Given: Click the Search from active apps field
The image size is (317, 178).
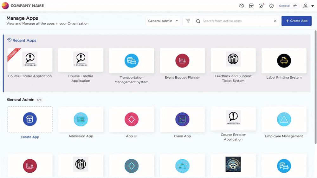Looking at the screenshot, I should click(236, 21).
